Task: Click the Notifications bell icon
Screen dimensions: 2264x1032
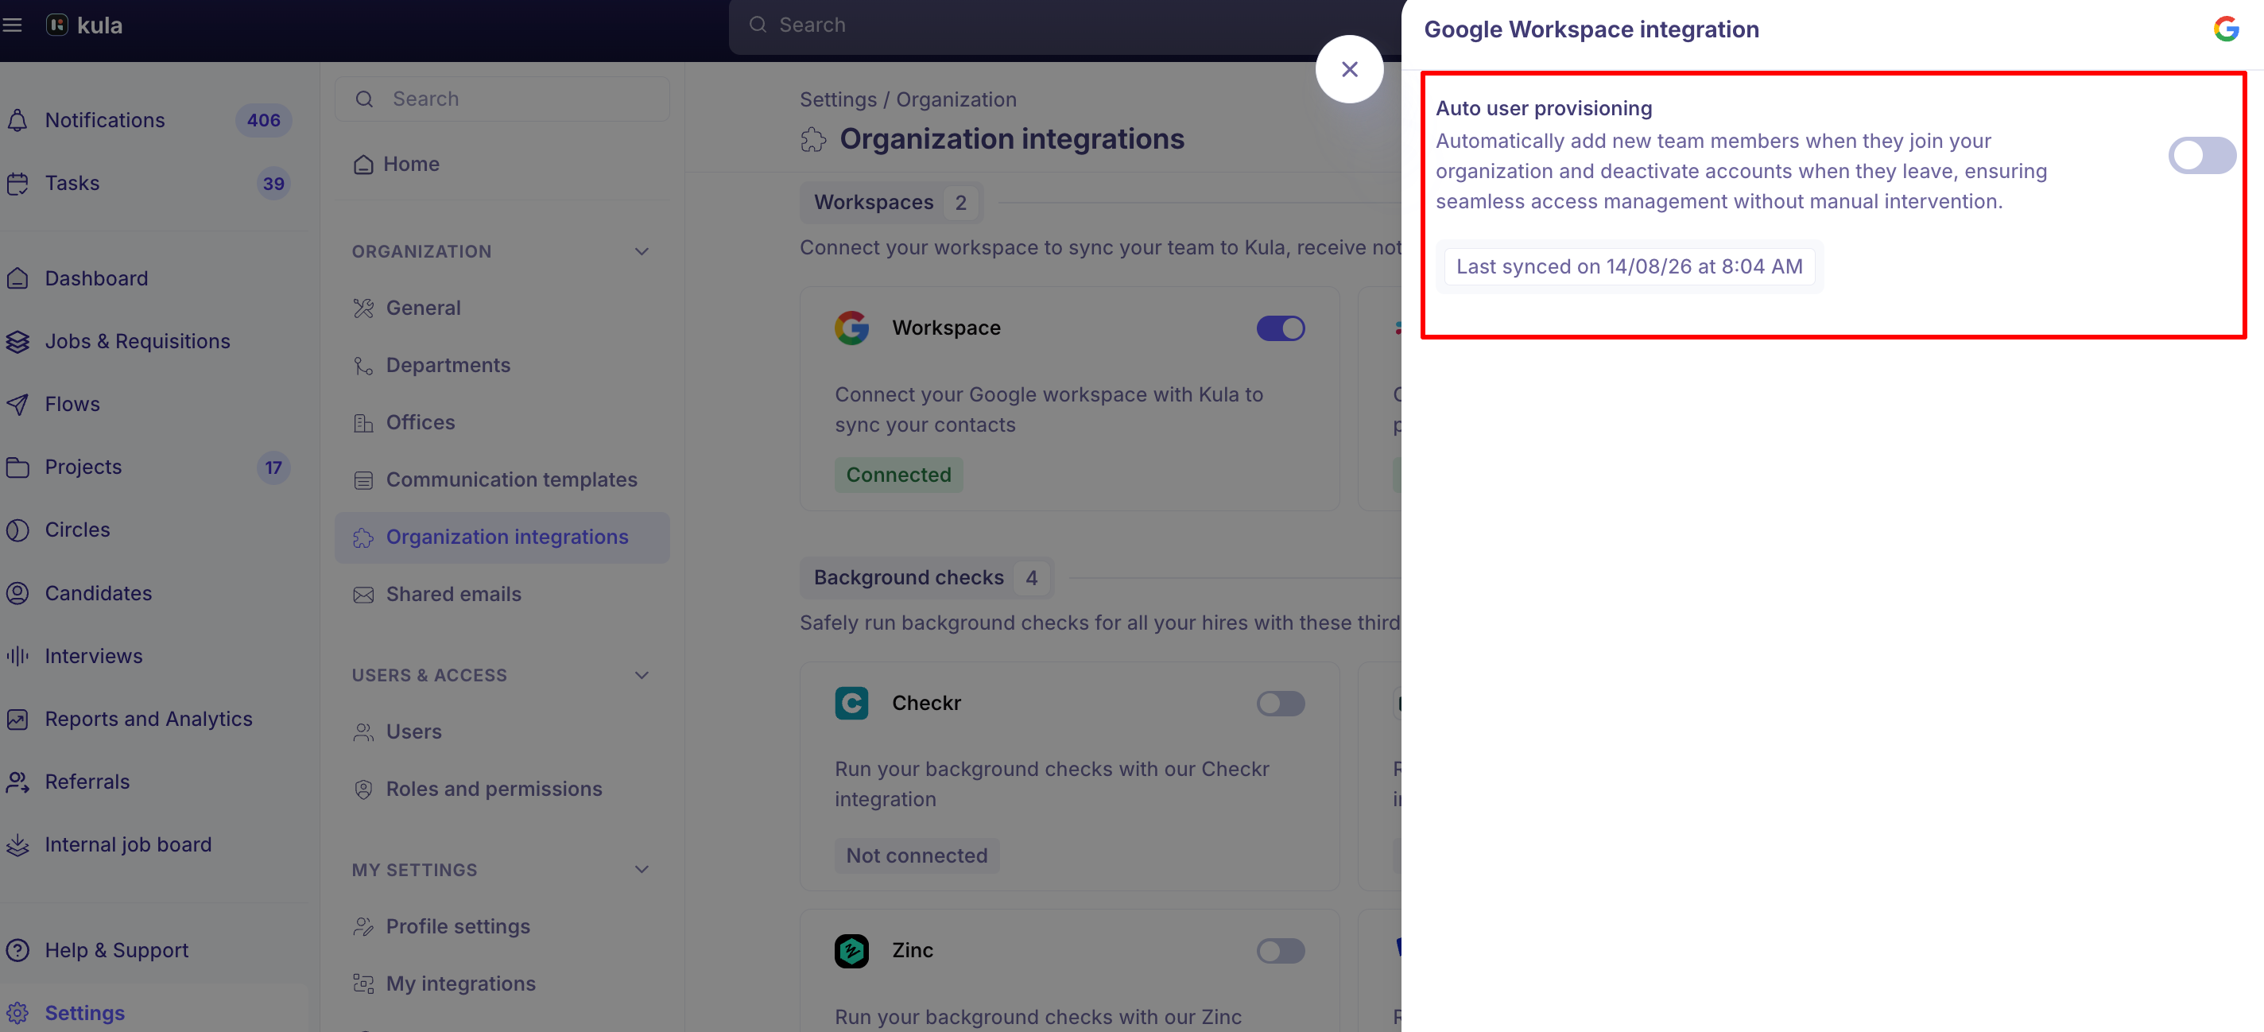Action: click(17, 120)
